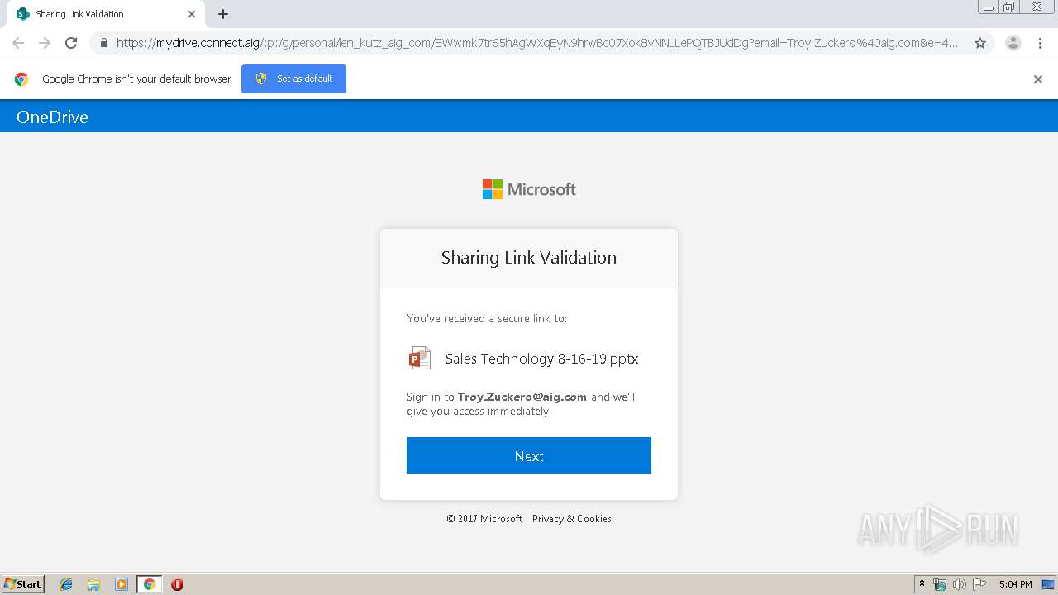Launch Internet Explorer from taskbar
Screen dimensions: 1058x595
click(66, 584)
